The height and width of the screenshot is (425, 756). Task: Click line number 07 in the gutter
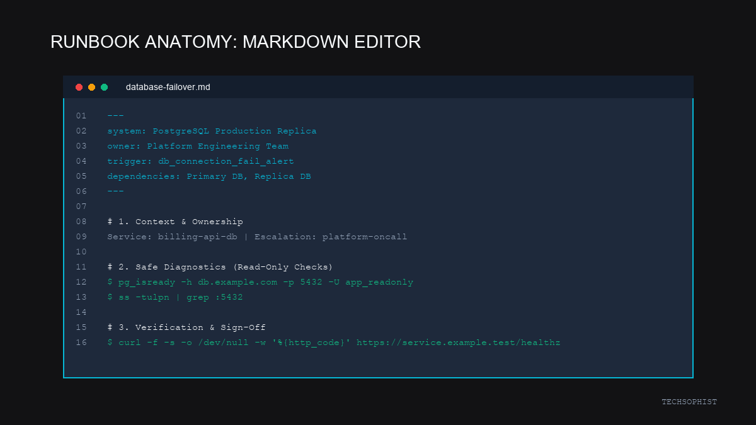[x=81, y=207]
